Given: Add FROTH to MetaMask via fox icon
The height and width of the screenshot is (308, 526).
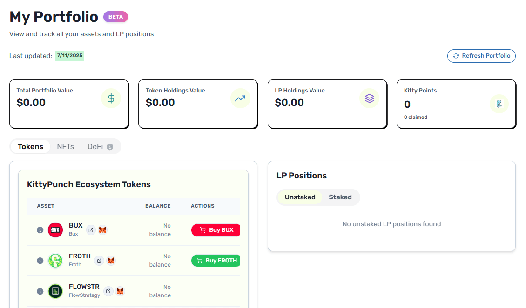Looking at the screenshot, I should [x=111, y=261].
